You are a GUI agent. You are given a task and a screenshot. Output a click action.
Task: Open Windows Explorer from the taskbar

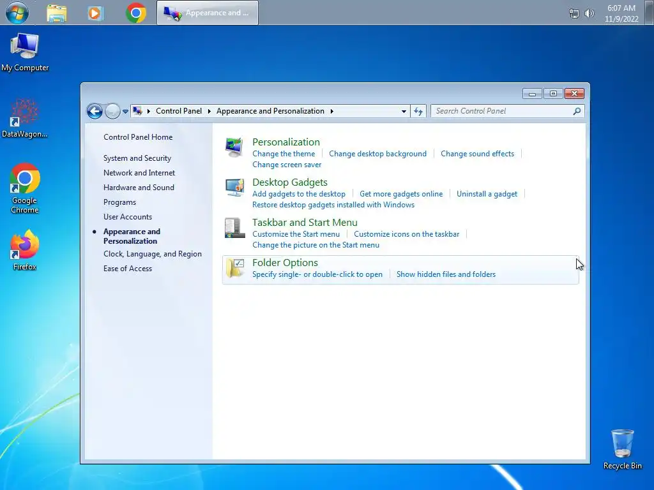coord(57,13)
